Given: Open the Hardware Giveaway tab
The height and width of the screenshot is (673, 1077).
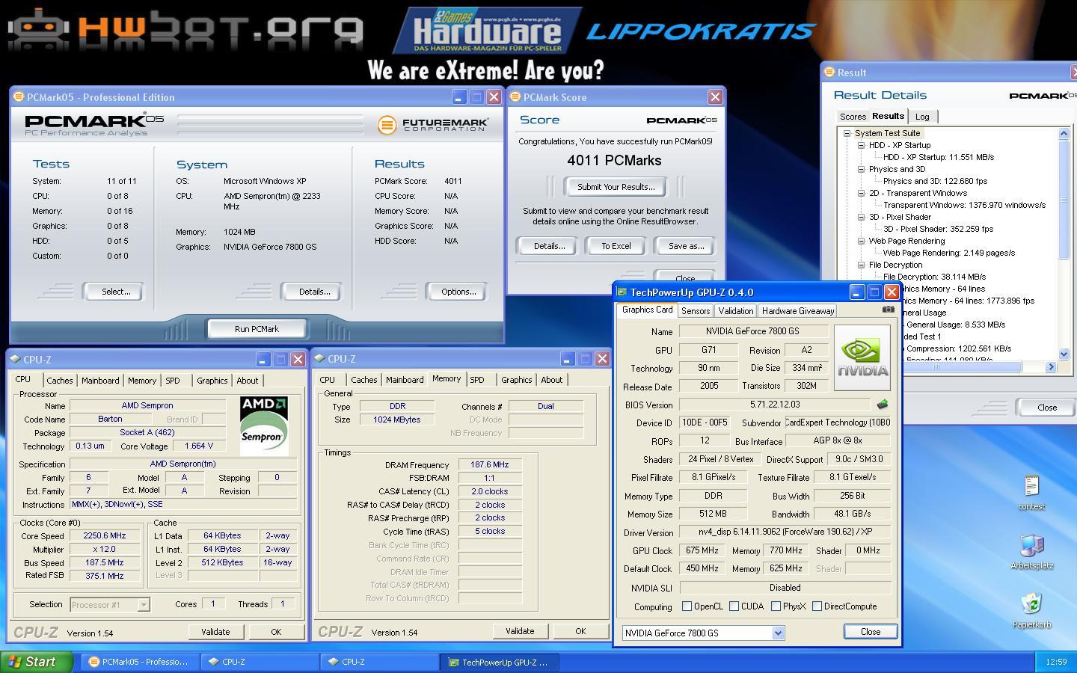Looking at the screenshot, I should click(797, 311).
